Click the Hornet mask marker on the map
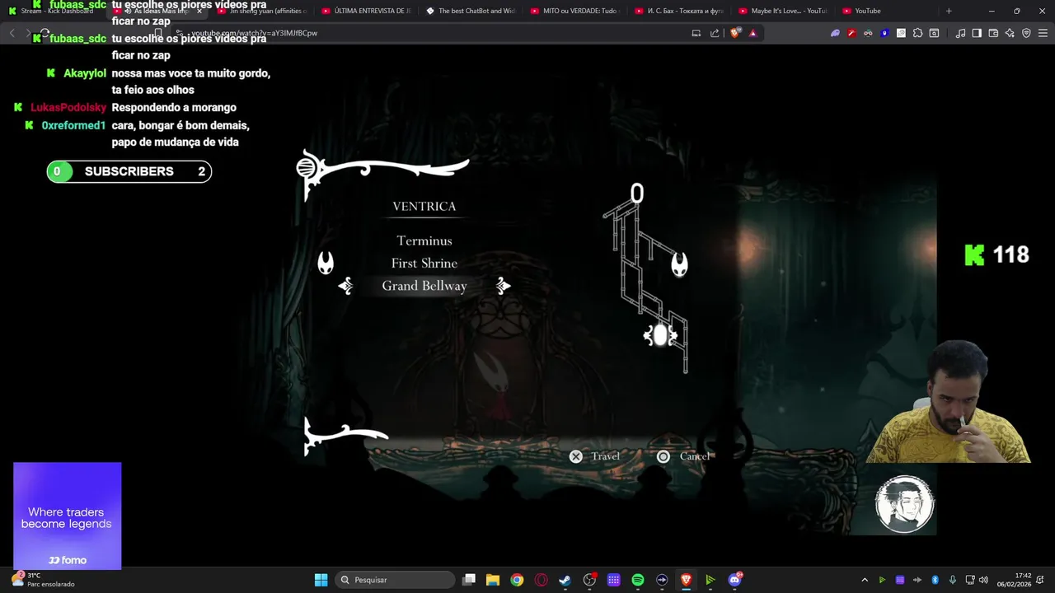 tap(679, 264)
